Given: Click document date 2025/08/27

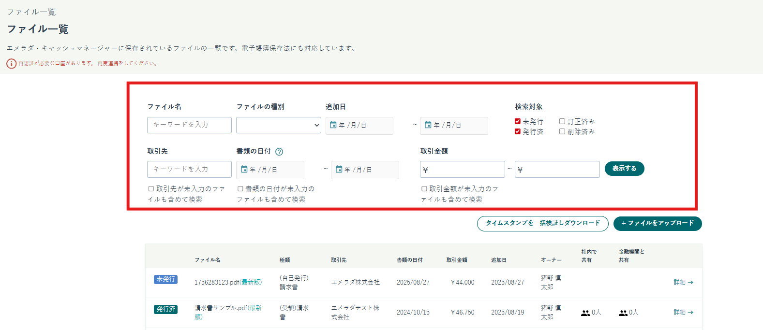Looking at the screenshot, I should pyautogui.click(x=413, y=282).
